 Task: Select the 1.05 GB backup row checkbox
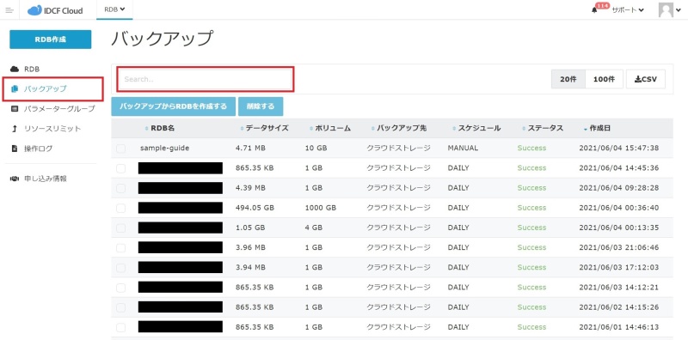[120, 228]
